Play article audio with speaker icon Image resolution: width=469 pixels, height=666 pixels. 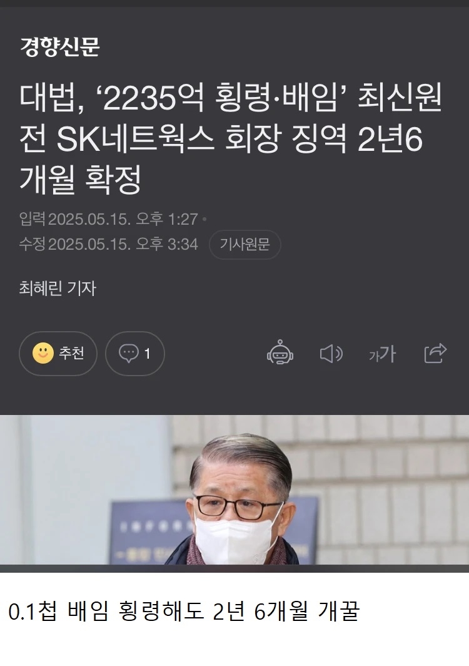pyautogui.click(x=331, y=354)
